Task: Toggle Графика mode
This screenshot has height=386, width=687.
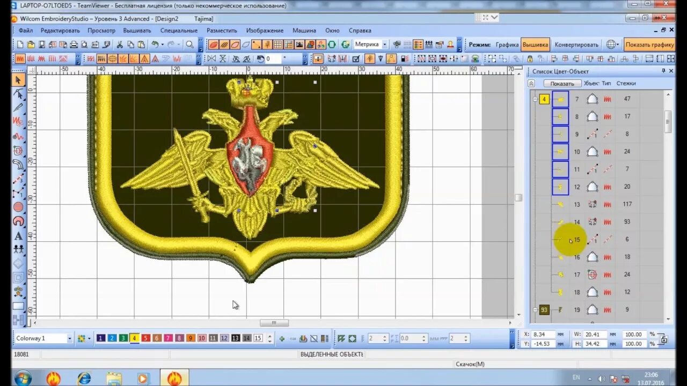Action: click(x=508, y=45)
